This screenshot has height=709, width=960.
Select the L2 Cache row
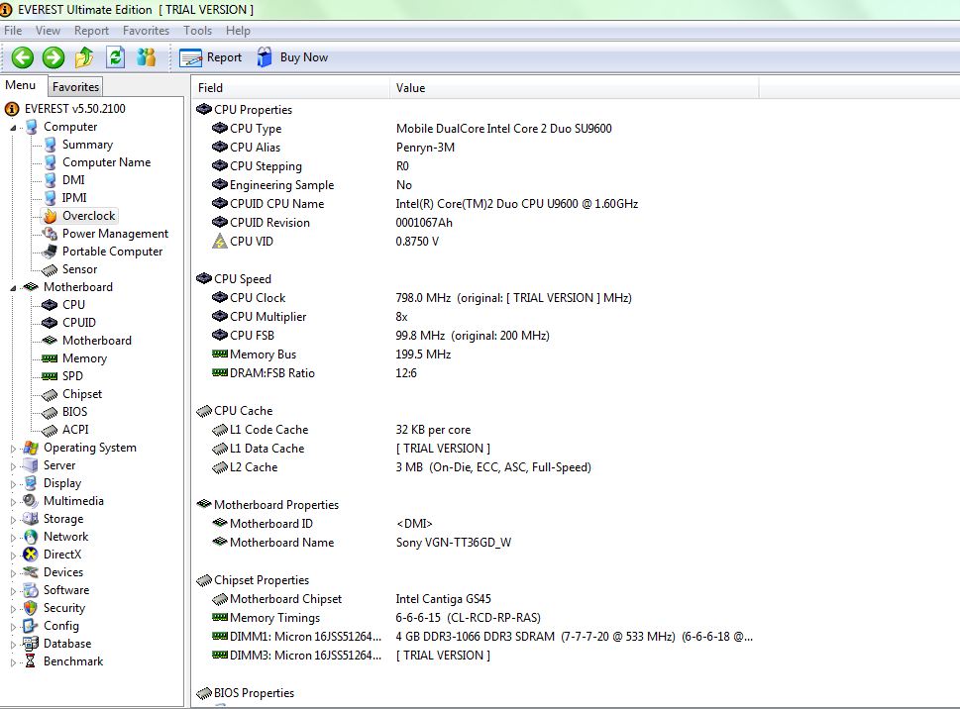(475, 467)
